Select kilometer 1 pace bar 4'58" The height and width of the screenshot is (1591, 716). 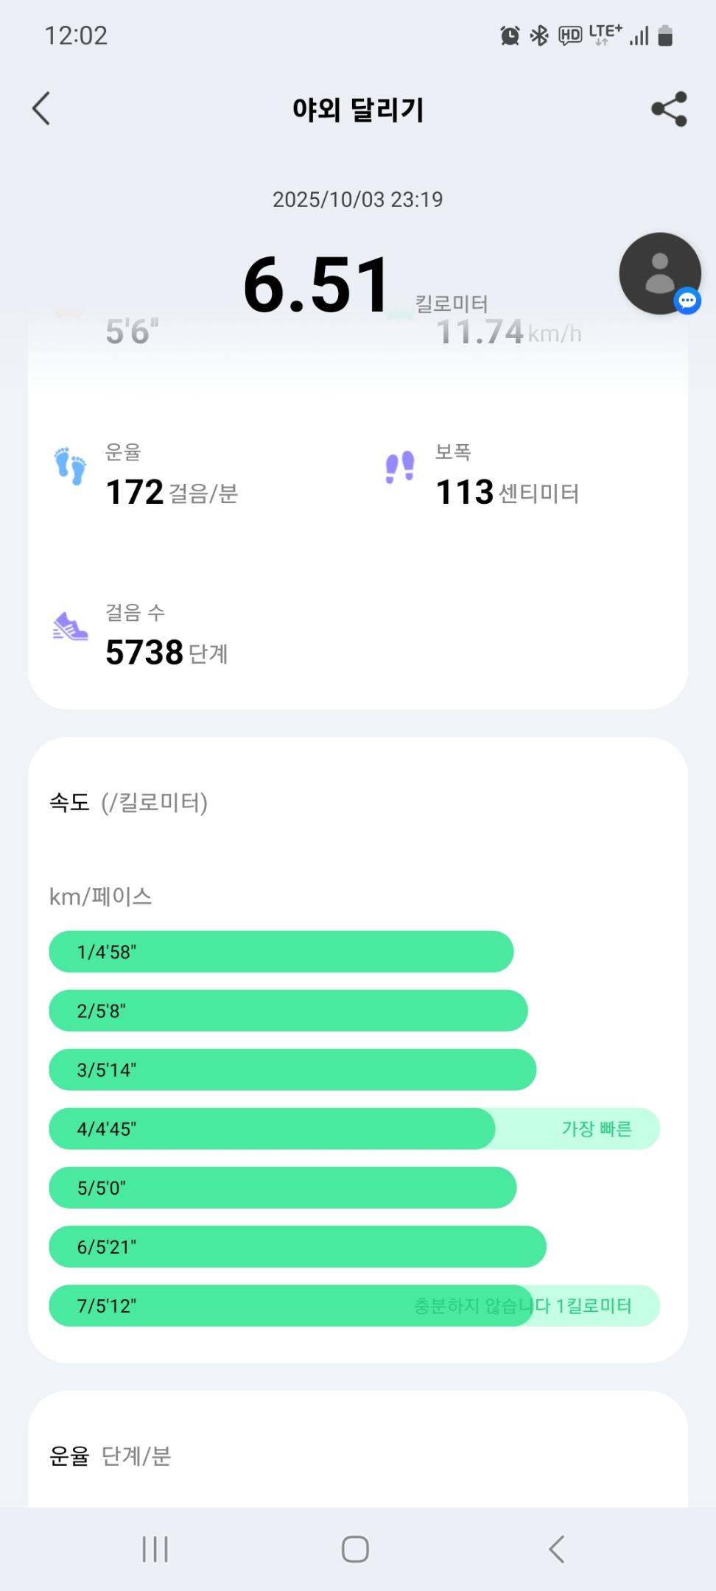[281, 952]
